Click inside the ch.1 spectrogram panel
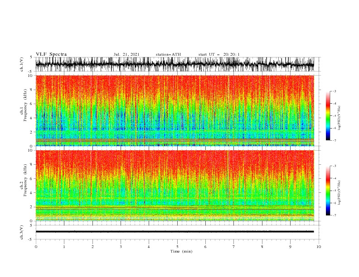 click(175, 110)
